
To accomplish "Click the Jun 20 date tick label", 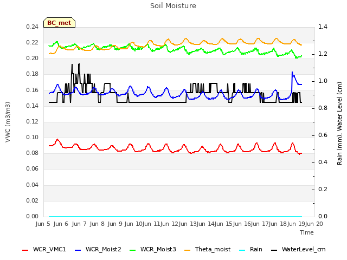I will point(314,224).
